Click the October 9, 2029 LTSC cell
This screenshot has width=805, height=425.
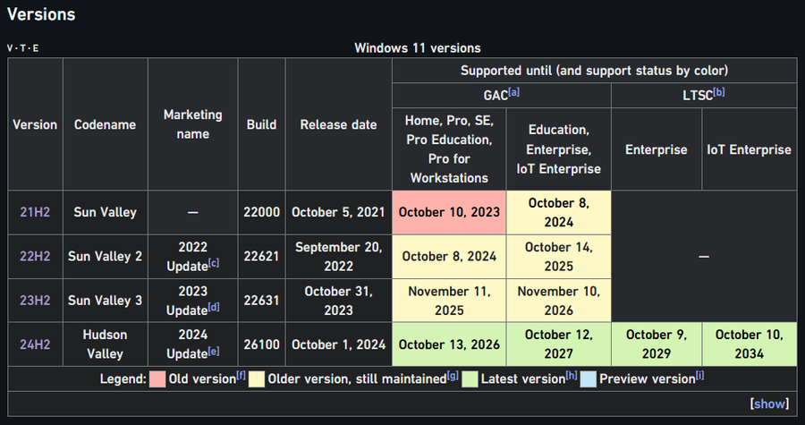coord(657,344)
